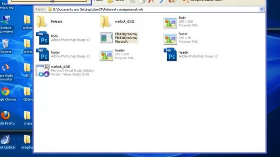
Task: Select the footer Photoshop PSD file
Action: (63, 54)
